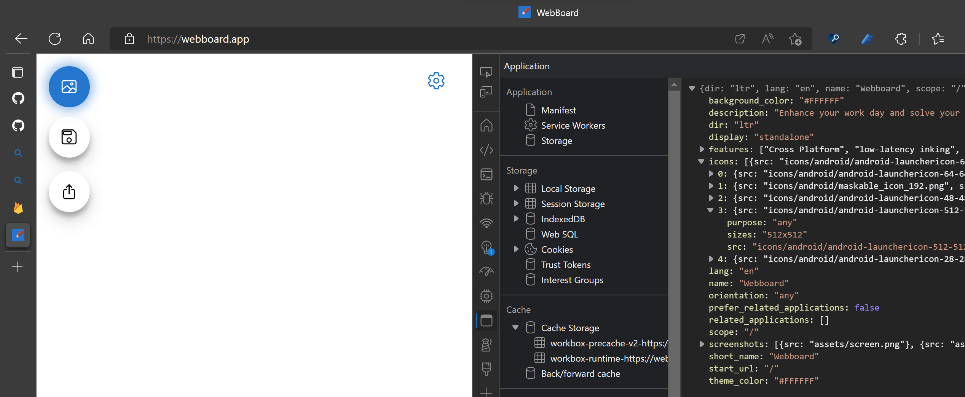Select Manifest under the Application section
The width and height of the screenshot is (965, 397).
558,110
